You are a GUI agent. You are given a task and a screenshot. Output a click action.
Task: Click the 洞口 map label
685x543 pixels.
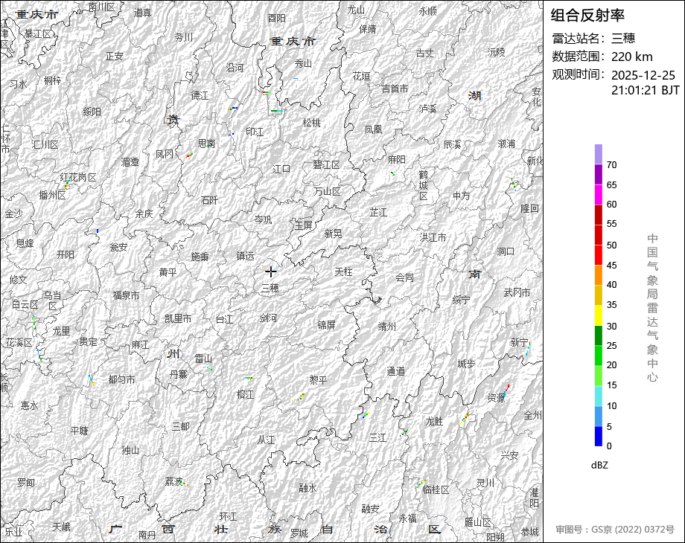click(x=506, y=252)
